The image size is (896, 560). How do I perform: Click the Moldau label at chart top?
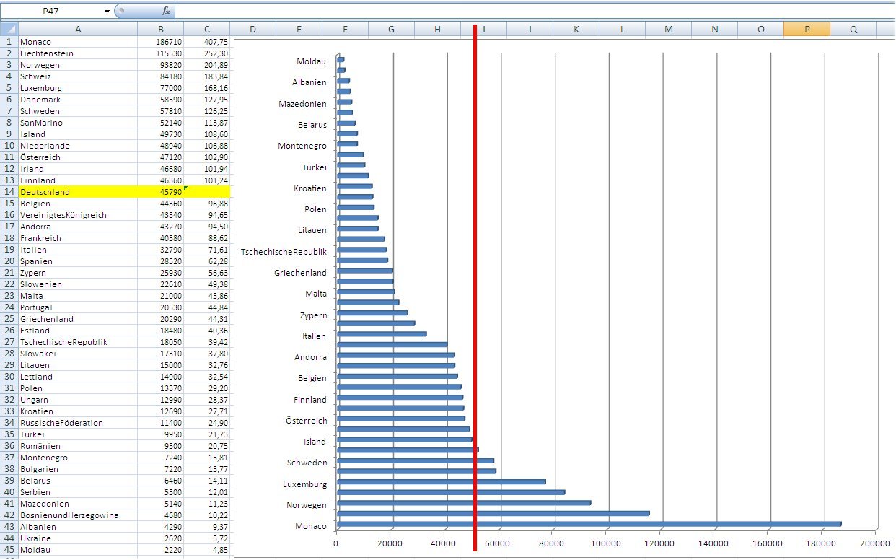click(x=312, y=61)
